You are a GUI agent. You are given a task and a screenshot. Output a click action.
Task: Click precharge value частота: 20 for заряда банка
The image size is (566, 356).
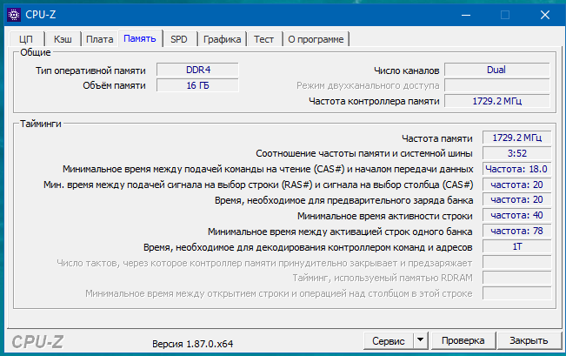[517, 199]
